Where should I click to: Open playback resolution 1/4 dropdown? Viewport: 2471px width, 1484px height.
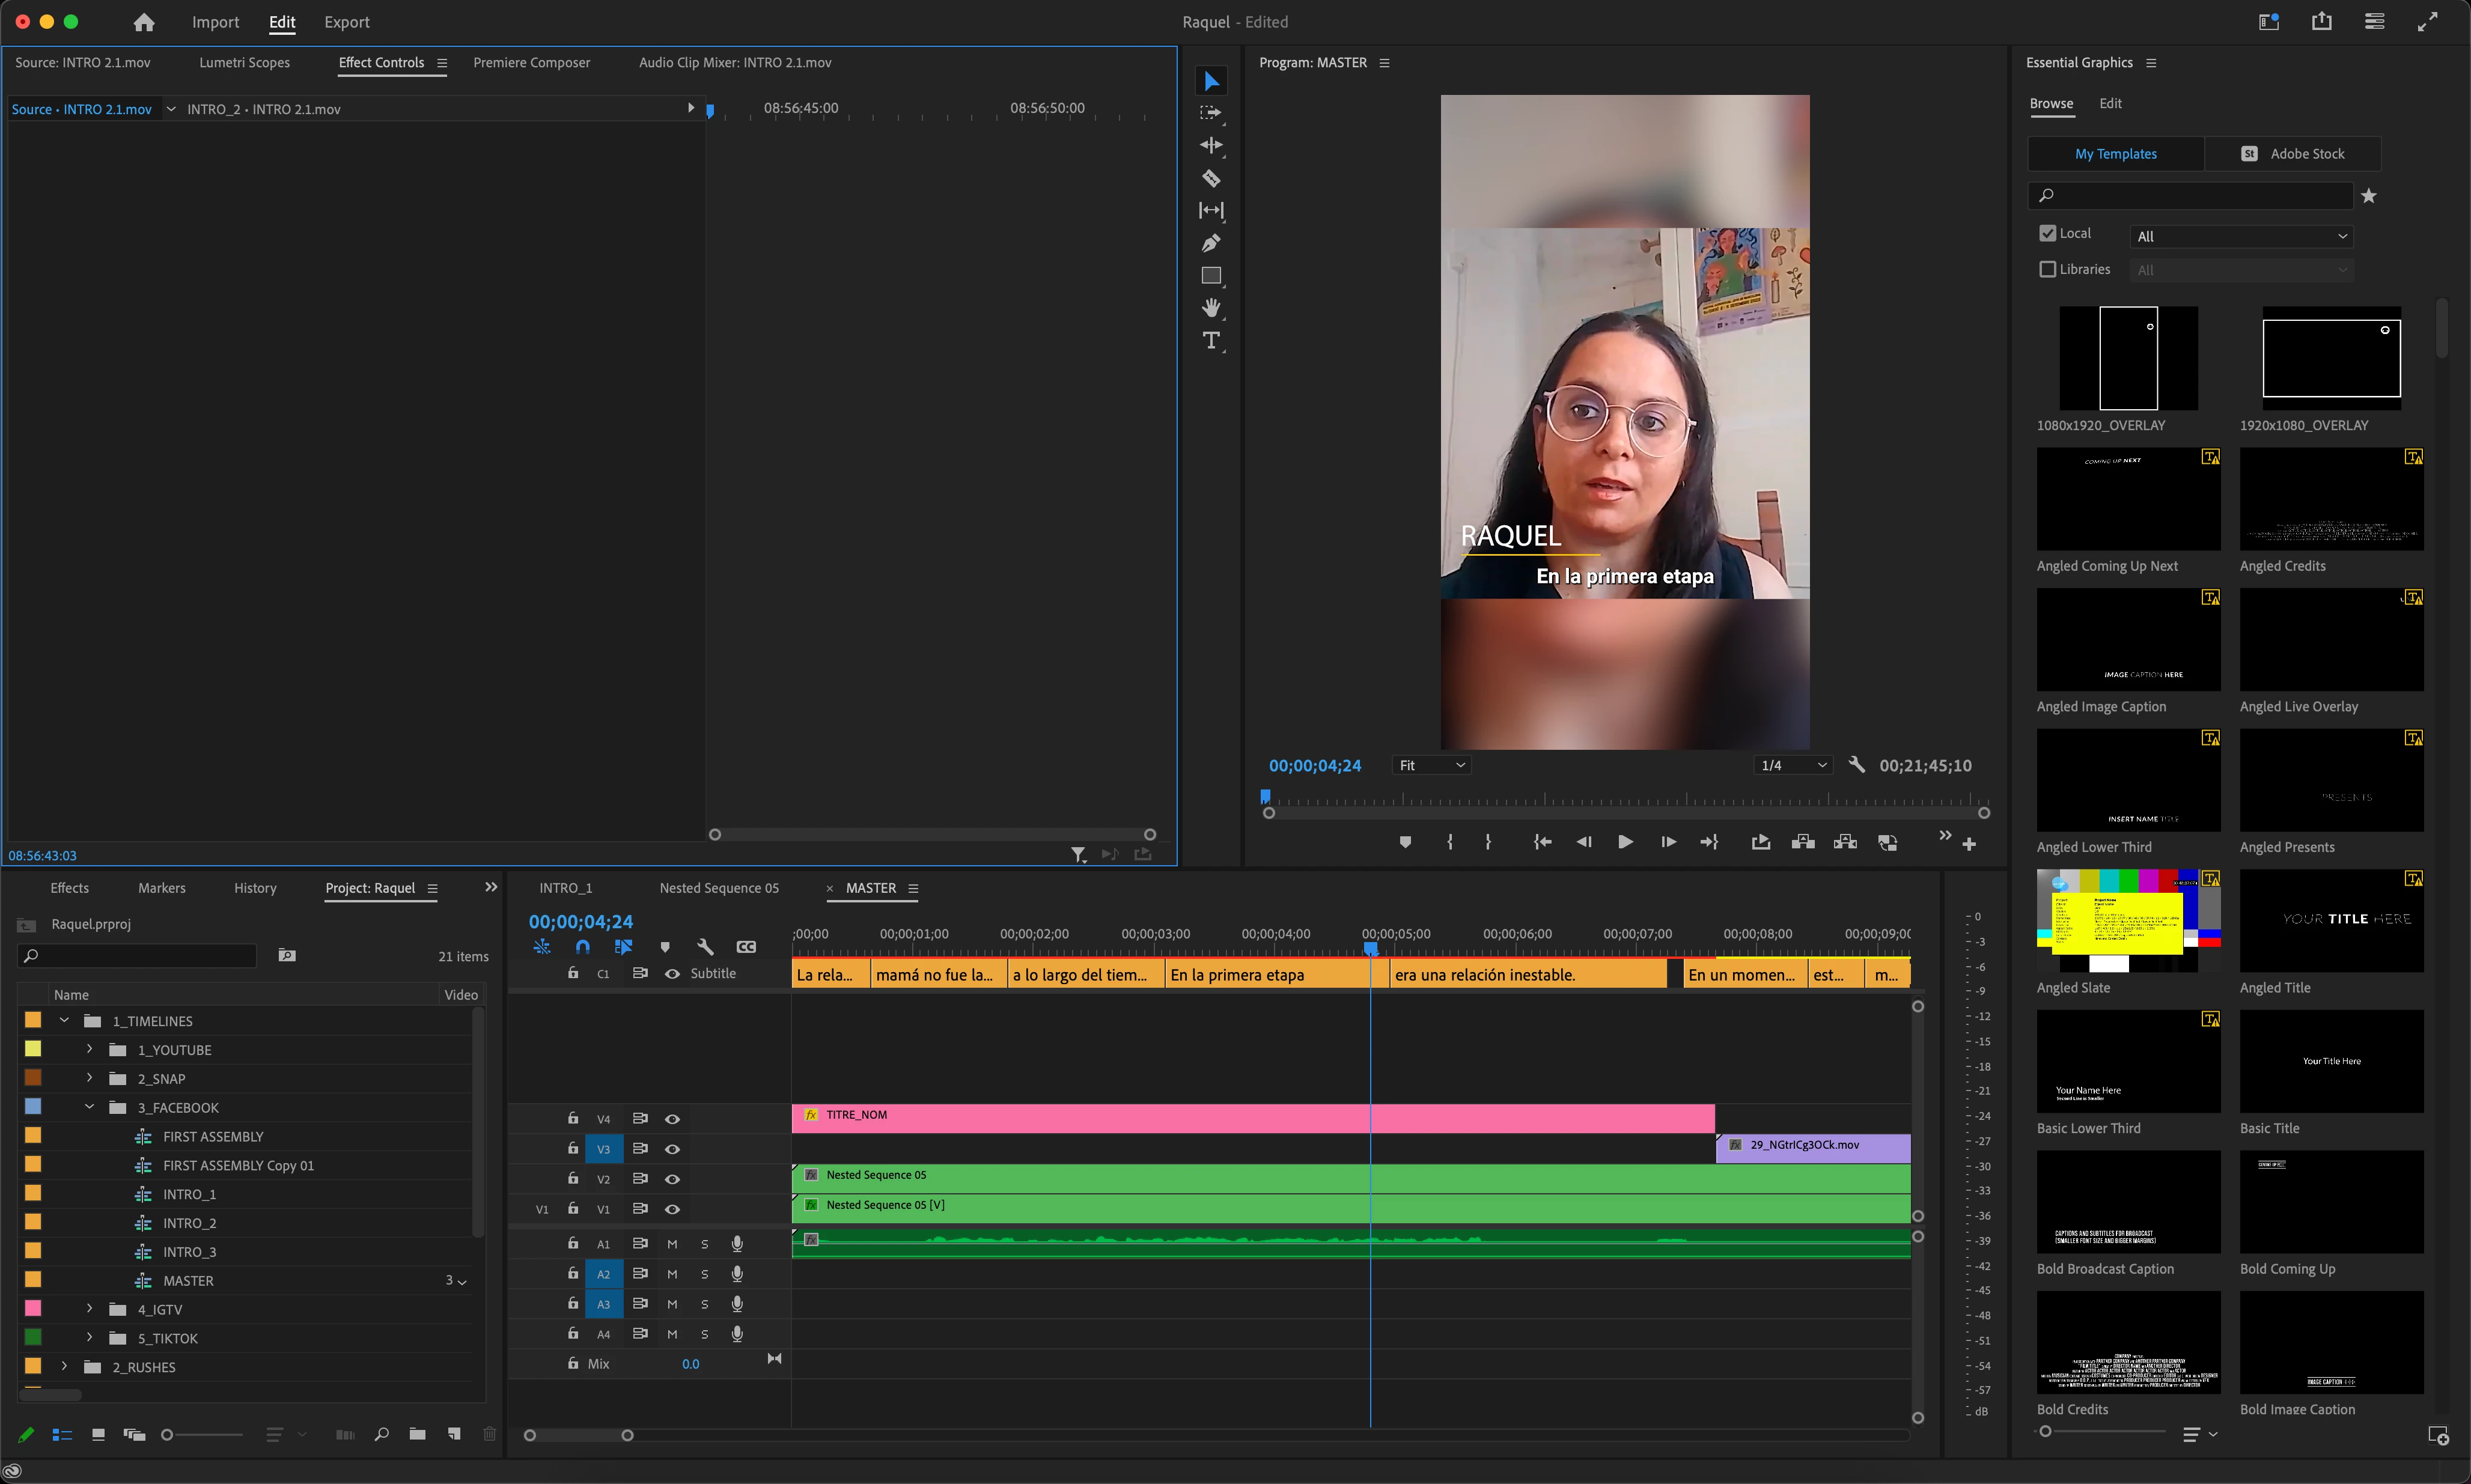pos(1794,765)
